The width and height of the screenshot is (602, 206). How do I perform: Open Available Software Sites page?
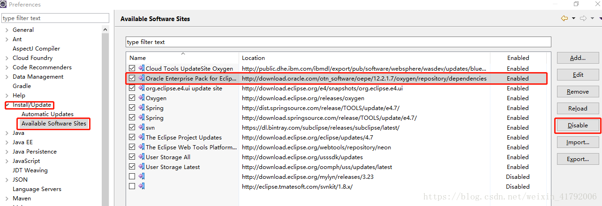[53, 124]
